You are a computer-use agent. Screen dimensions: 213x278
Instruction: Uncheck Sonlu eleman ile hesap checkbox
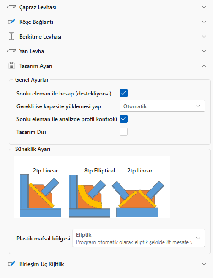[124, 93]
